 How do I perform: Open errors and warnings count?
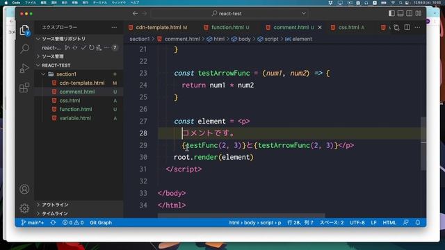73,222
